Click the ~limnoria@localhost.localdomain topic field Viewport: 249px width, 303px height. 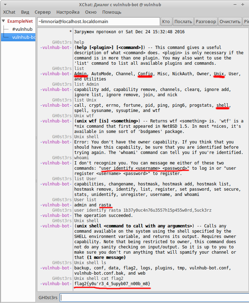pos(98,21)
